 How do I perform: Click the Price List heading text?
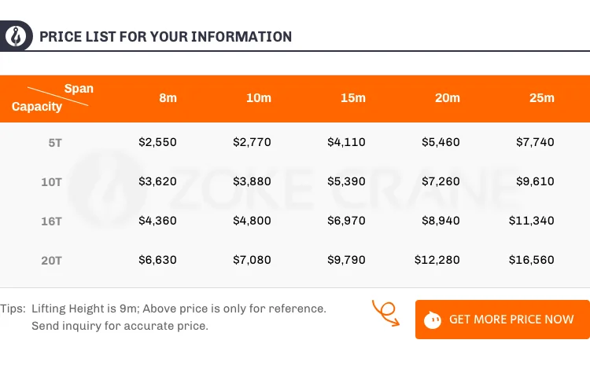pos(165,36)
